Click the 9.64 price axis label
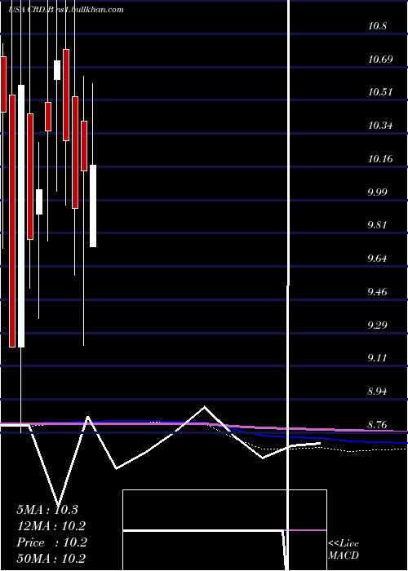This screenshot has width=408, height=571. coord(378,259)
